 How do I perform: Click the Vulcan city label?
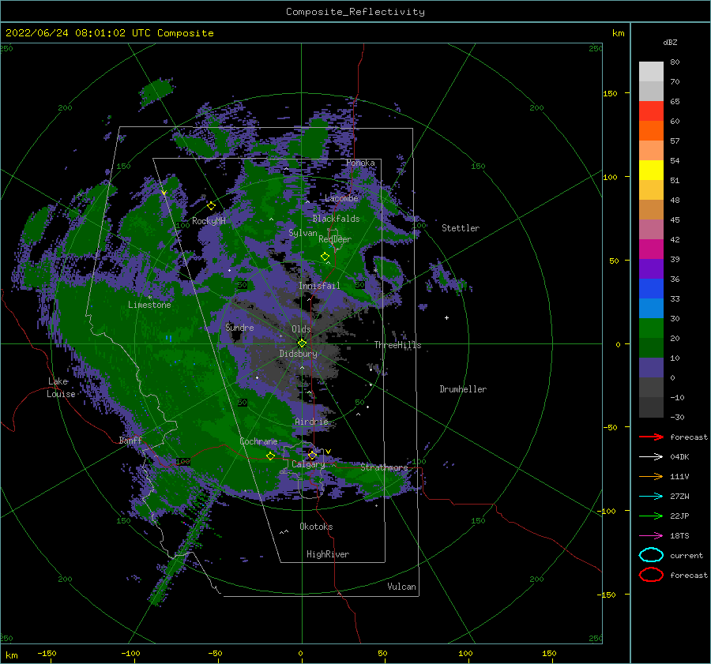tap(402, 587)
